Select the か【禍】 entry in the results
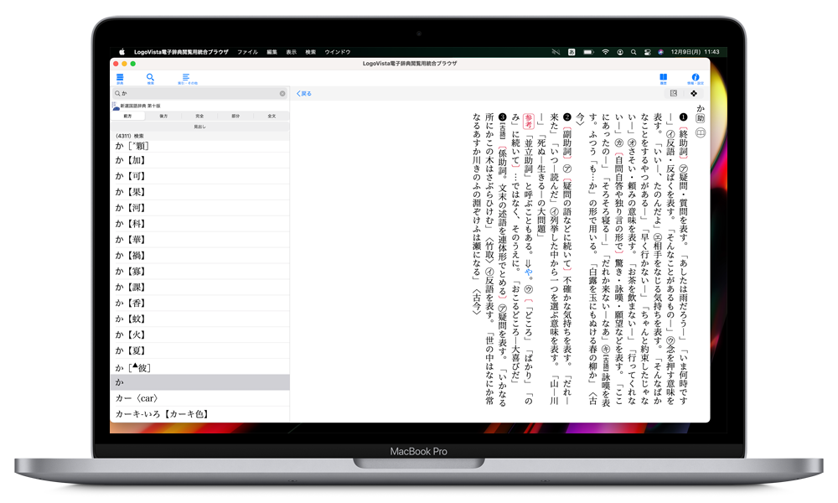The image size is (838, 503). point(200,256)
